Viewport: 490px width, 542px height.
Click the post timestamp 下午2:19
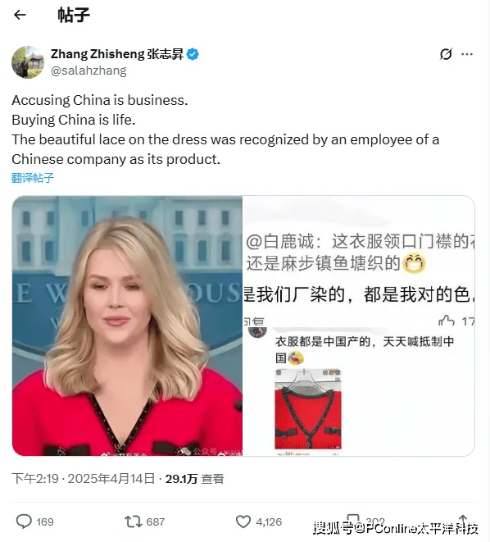(x=35, y=479)
